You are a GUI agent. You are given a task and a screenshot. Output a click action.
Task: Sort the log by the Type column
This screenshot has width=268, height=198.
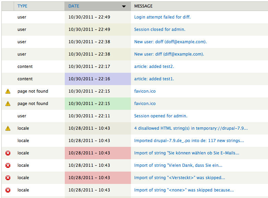[x=22, y=6]
